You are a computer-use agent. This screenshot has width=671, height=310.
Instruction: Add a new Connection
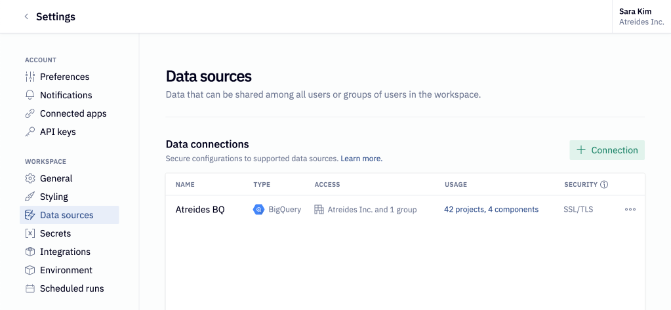tap(607, 150)
